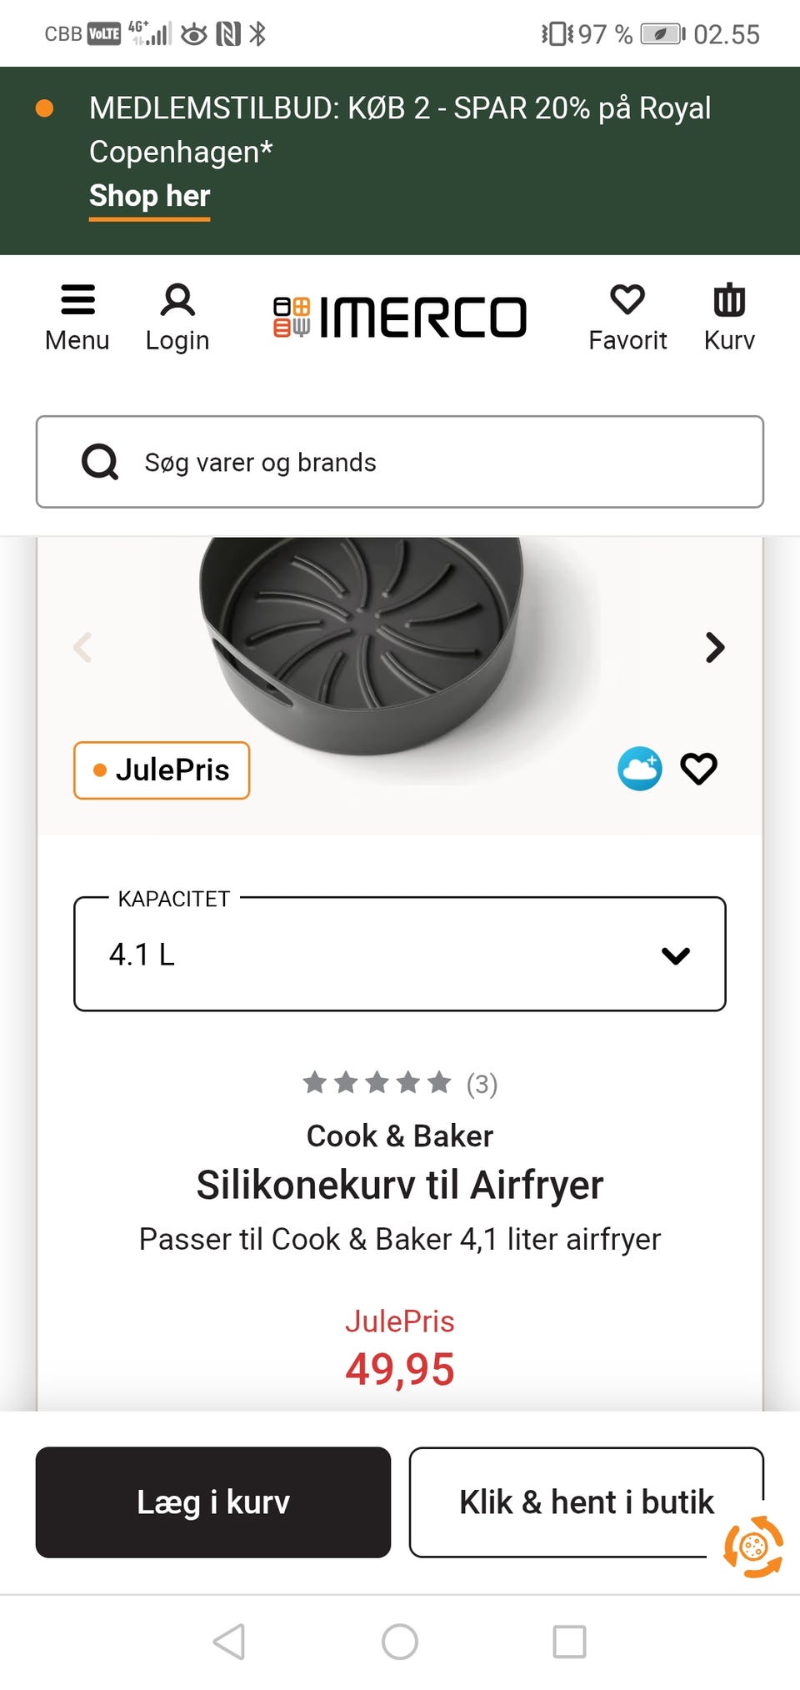Focus the Søg varer og brands field

tap(433, 462)
